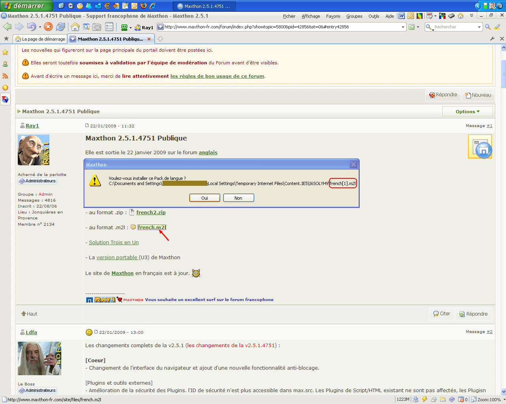The image size is (506, 404).
Task: Click the vertical scrollbar thumb
Action: click(x=503, y=74)
